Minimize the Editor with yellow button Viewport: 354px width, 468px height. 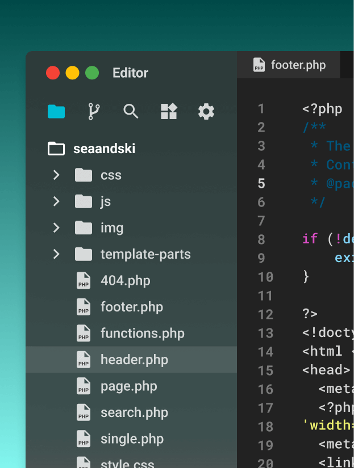(72, 73)
